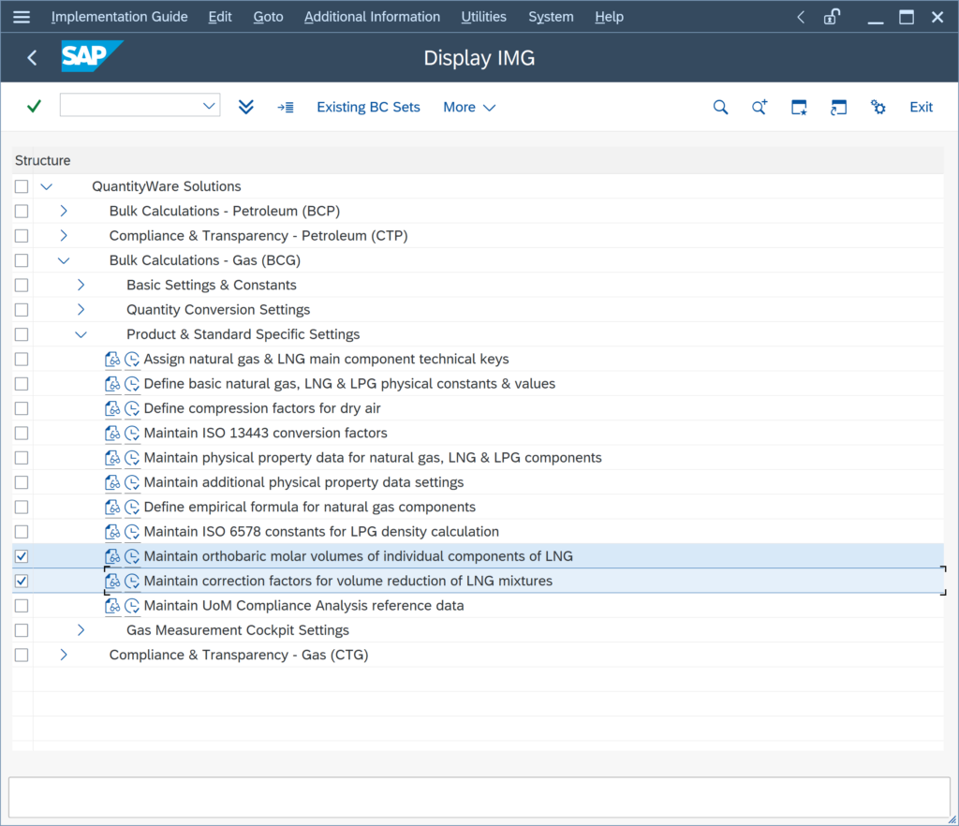Screen dimensions: 959x826
Task: Click Existing BC Sets button
Action: pos(368,108)
